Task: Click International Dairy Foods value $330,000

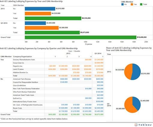Action: pyautogui.click(x=100, y=102)
